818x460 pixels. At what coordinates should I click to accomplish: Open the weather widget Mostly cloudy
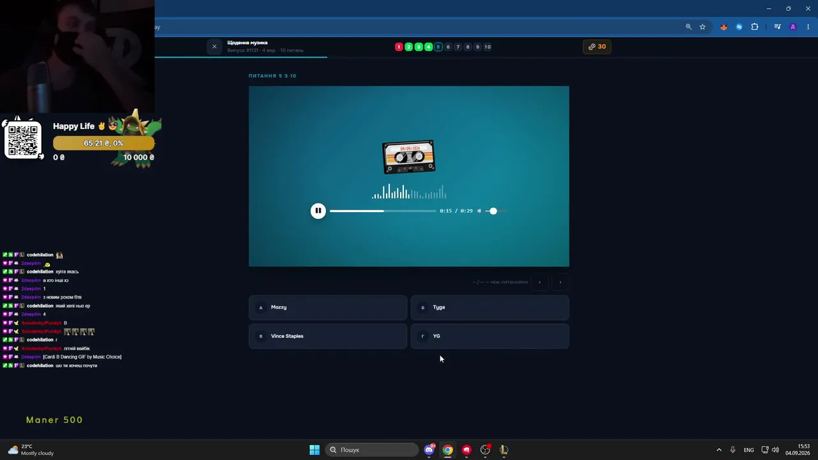[31, 450]
